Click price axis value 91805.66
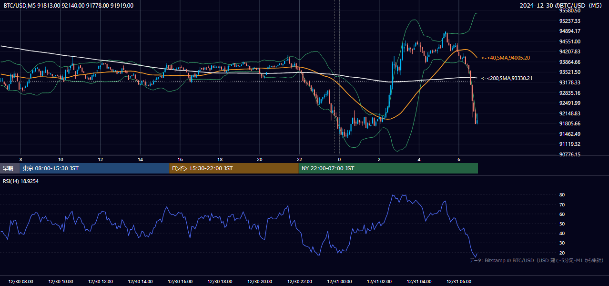The height and width of the screenshot is (286, 609). click(x=570, y=123)
